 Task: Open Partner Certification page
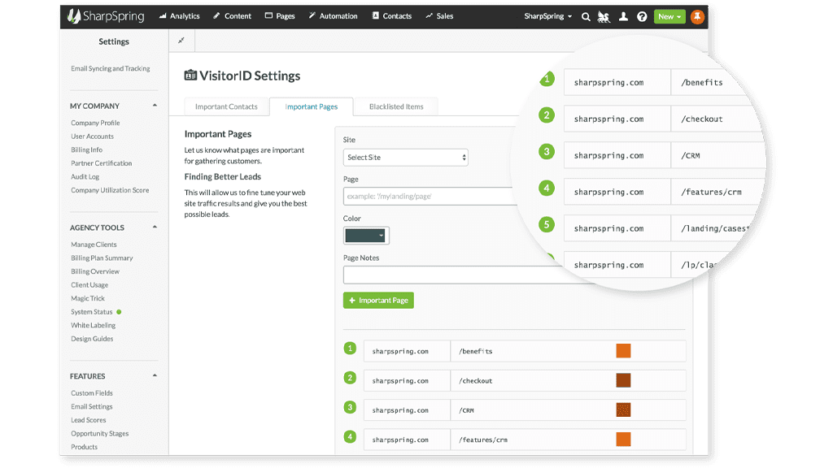click(102, 163)
